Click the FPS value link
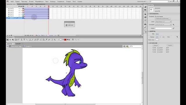Viewport: 186px width, 105px height. pyautogui.click(x=157, y=34)
